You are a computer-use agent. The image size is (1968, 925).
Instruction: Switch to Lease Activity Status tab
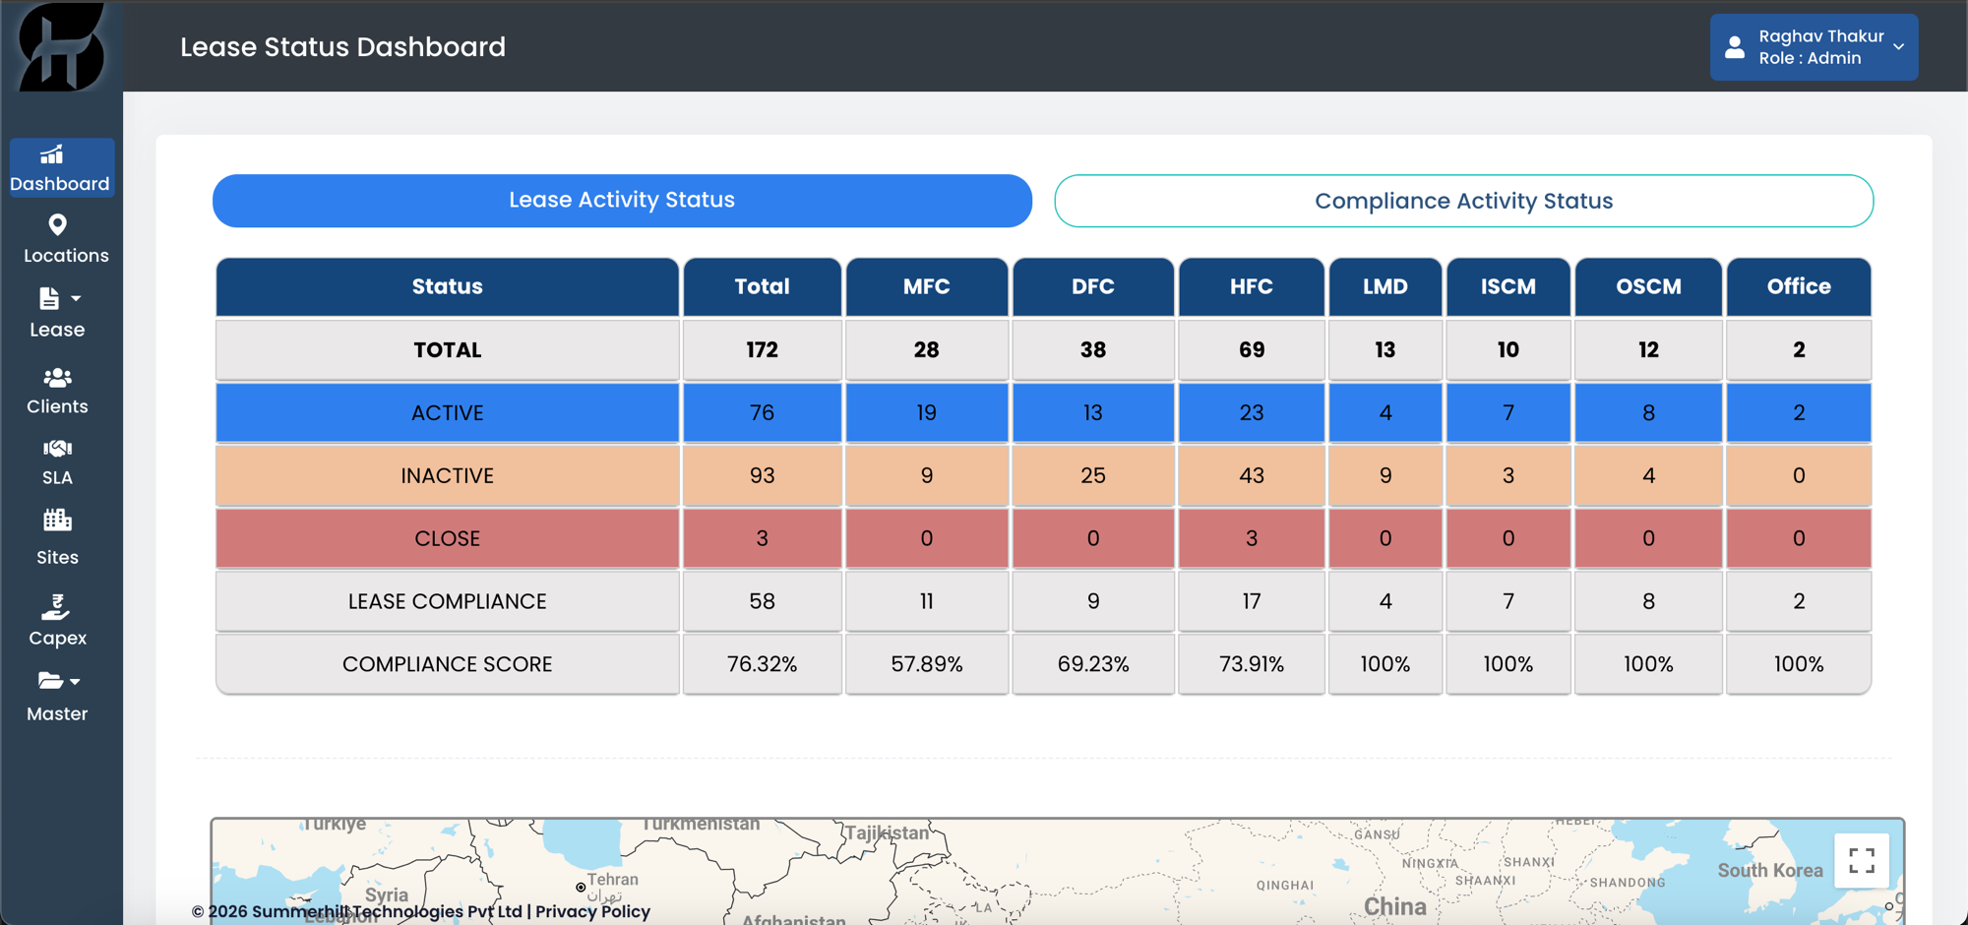(x=622, y=201)
